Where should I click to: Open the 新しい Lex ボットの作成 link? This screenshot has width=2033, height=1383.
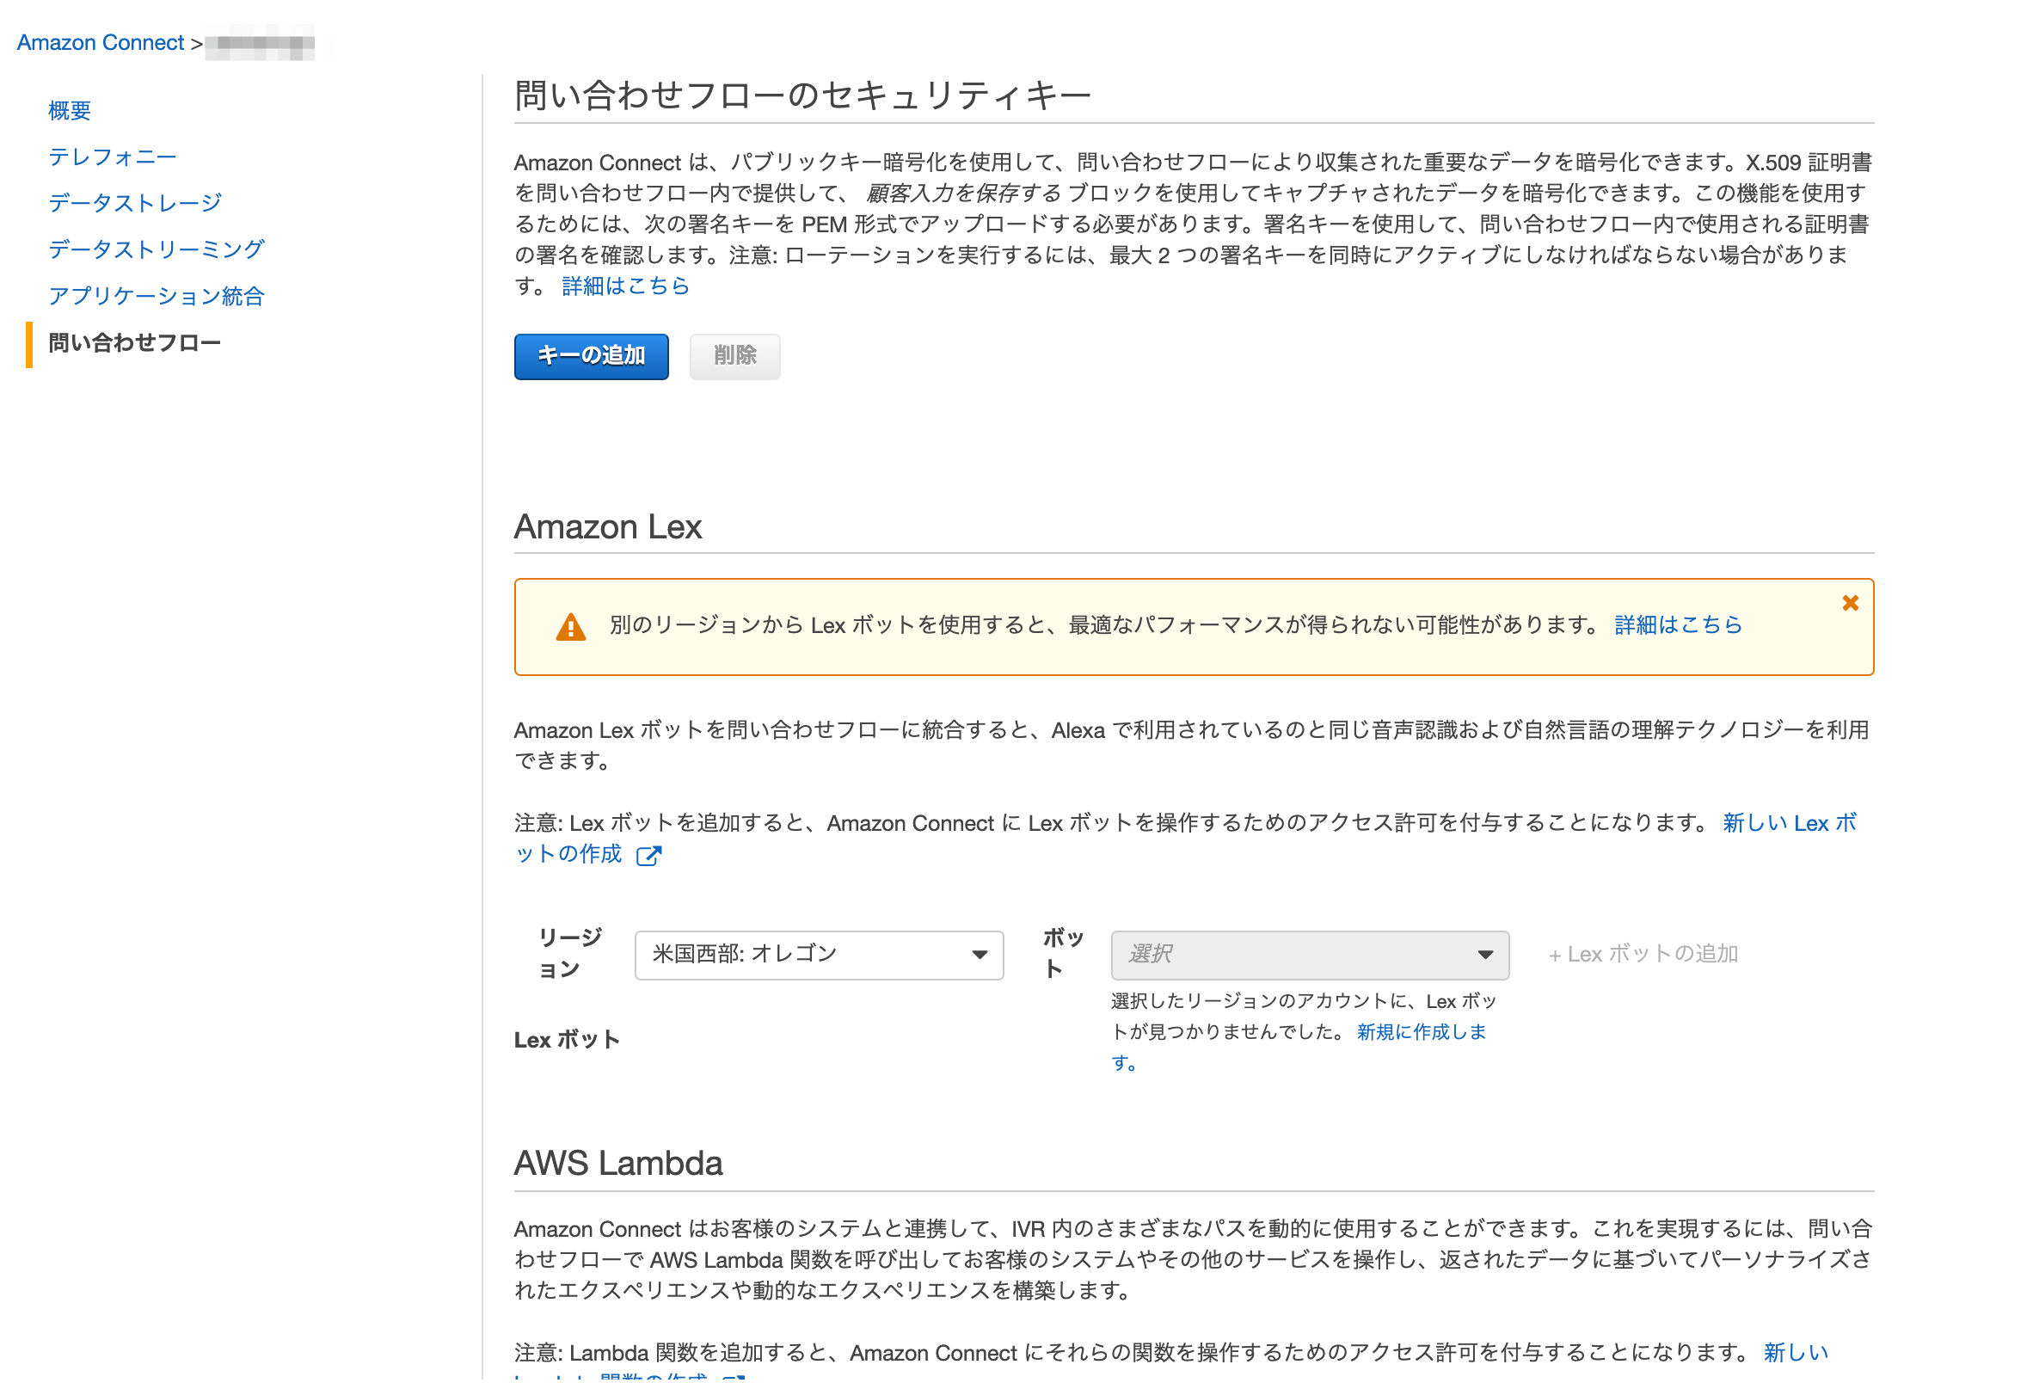tap(1788, 823)
